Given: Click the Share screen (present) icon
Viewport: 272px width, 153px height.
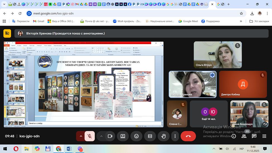Looking at the screenshot, I should click(123, 136).
